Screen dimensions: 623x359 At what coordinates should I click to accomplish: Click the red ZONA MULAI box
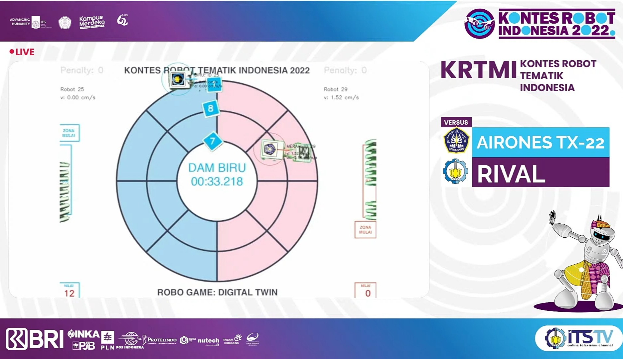365,230
